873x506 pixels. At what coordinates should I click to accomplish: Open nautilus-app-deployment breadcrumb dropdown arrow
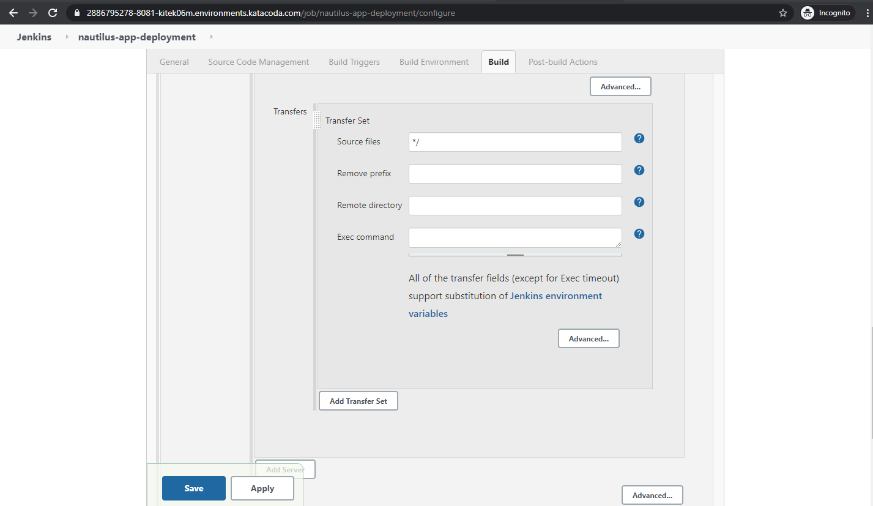[211, 37]
